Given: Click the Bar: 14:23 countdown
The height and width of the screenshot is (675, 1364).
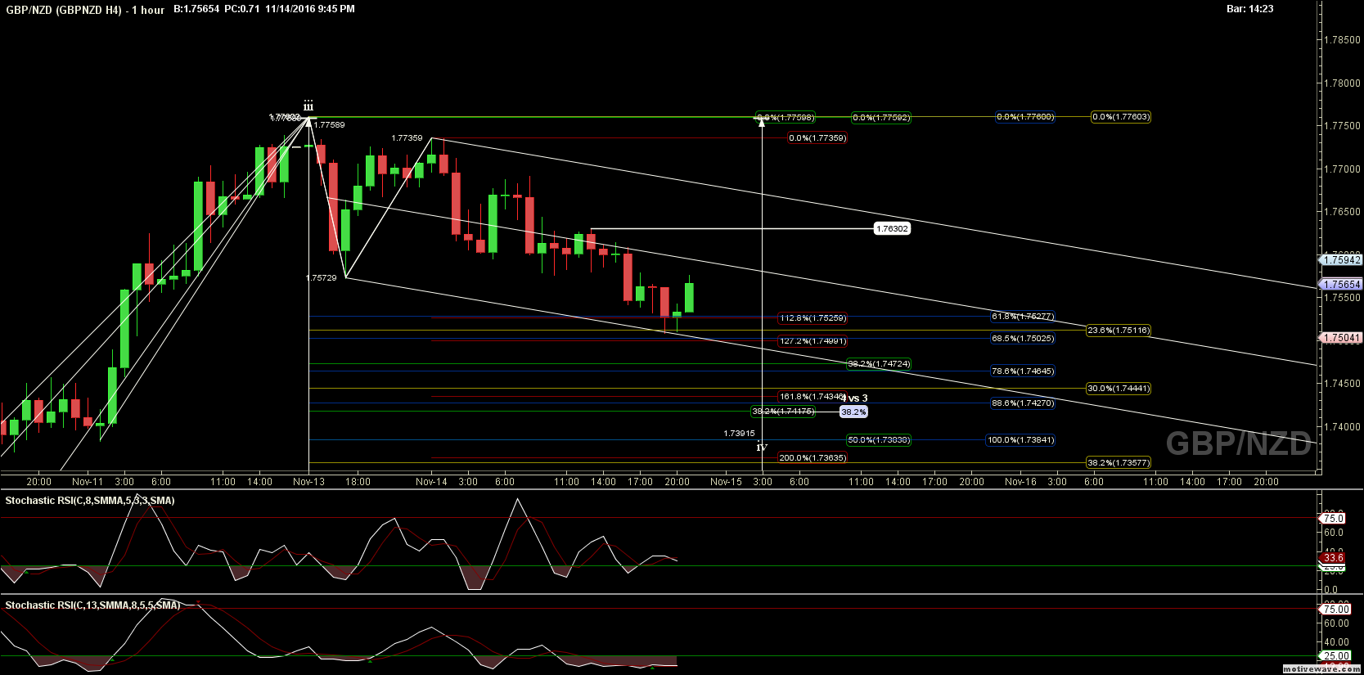Looking at the screenshot, I should point(1249,9).
